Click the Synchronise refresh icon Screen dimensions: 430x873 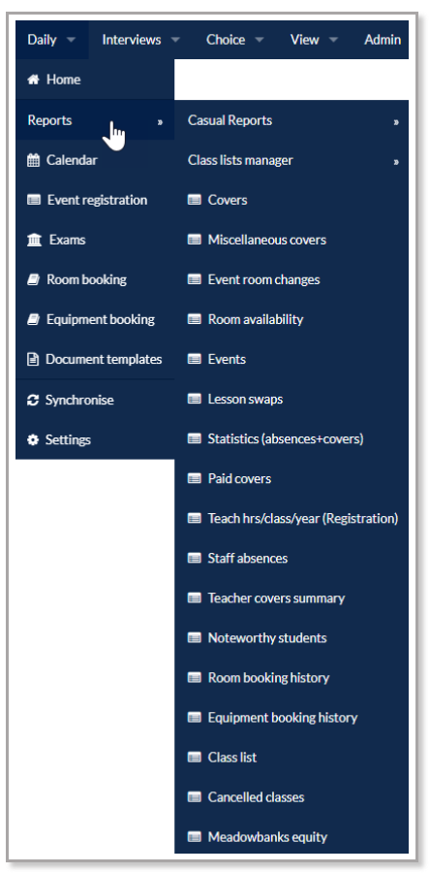[33, 400]
